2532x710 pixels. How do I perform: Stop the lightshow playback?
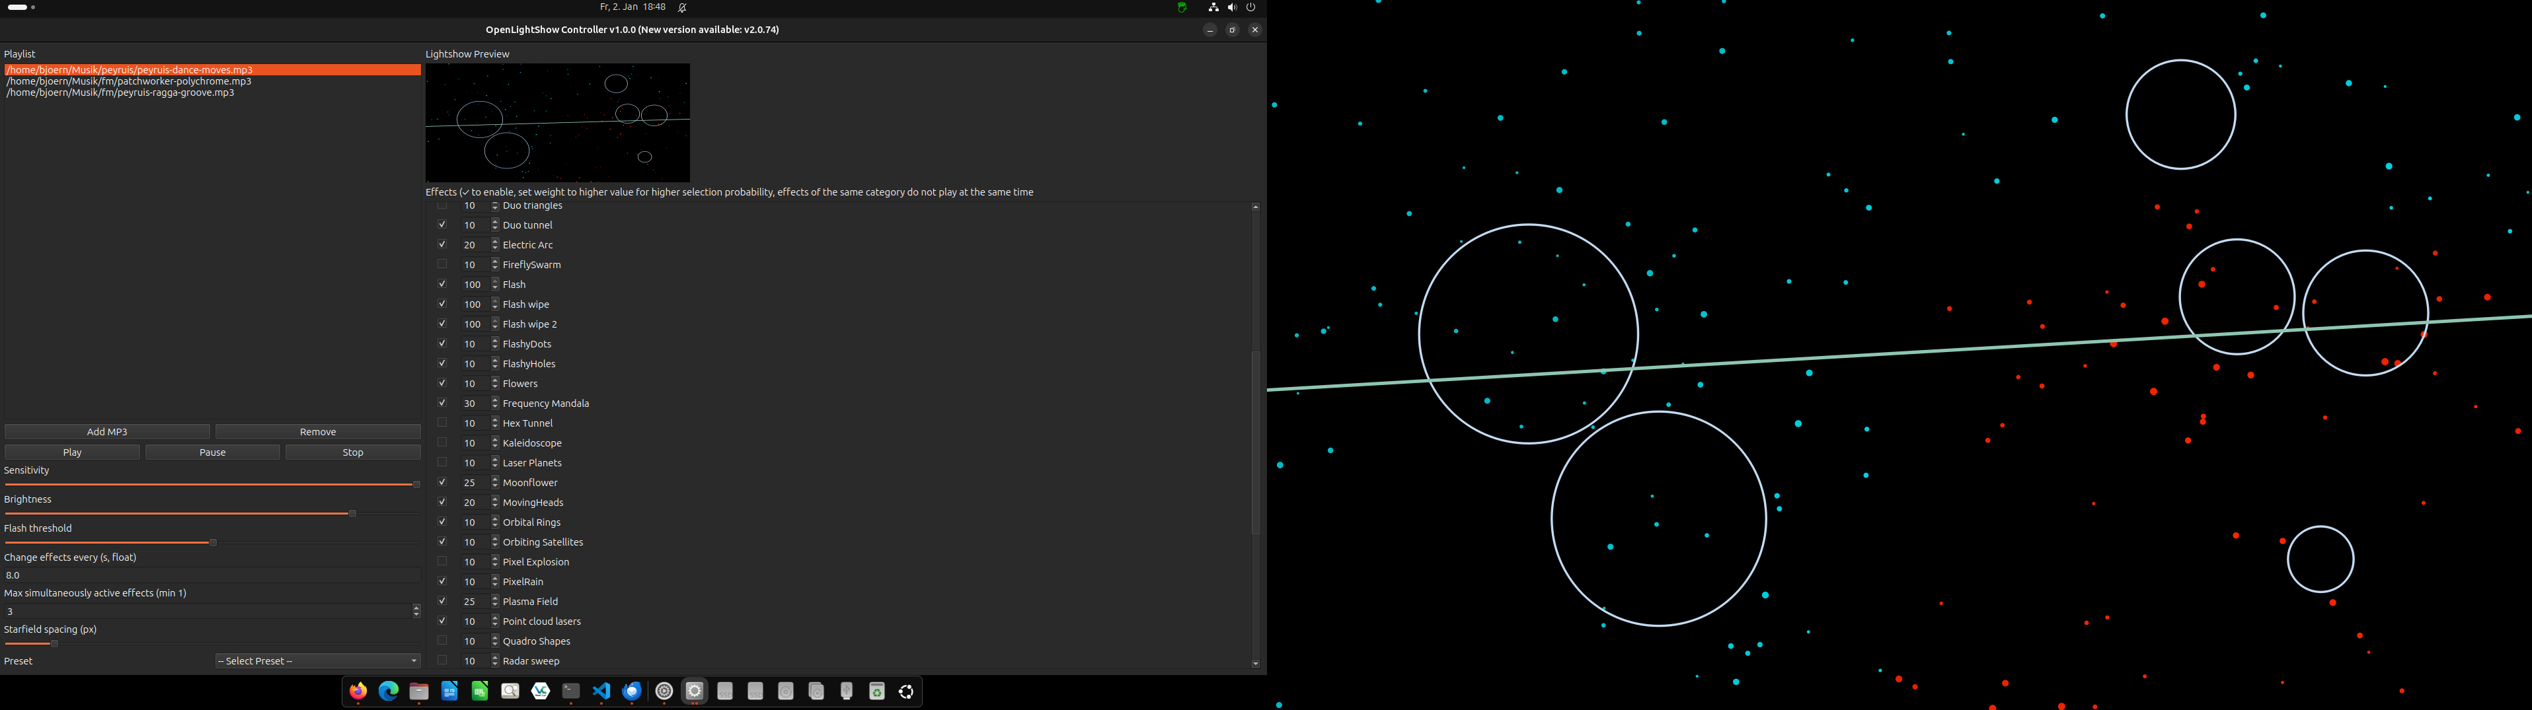point(352,452)
